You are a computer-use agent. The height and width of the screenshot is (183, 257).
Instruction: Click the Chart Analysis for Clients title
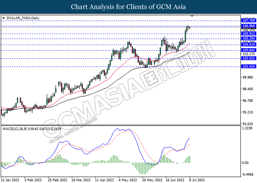[x=128, y=7]
